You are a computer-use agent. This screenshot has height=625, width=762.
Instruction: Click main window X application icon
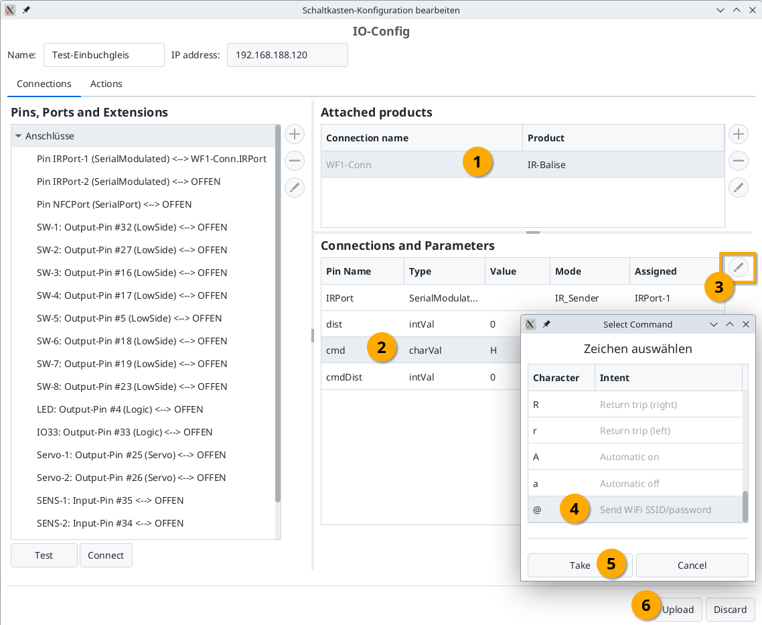(x=10, y=10)
